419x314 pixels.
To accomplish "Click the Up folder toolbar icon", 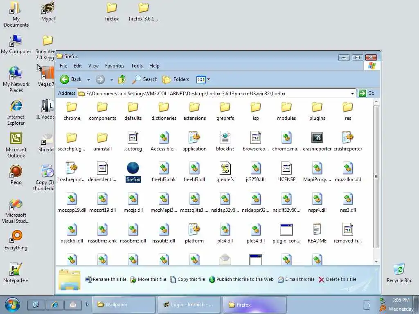I will 122,79.
